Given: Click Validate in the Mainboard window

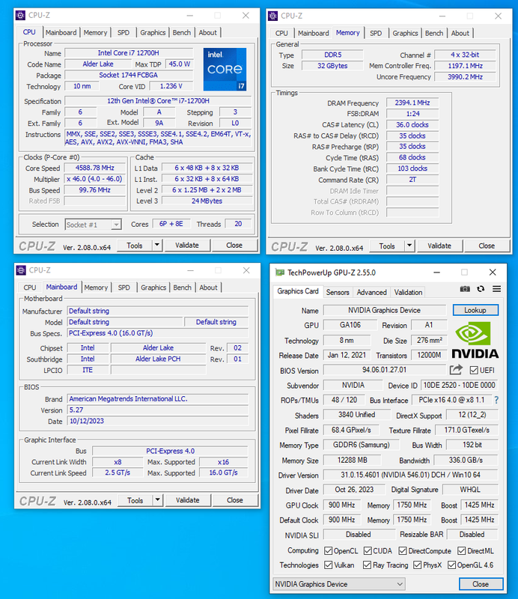Looking at the screenshot, I should (x=188, y=499).
